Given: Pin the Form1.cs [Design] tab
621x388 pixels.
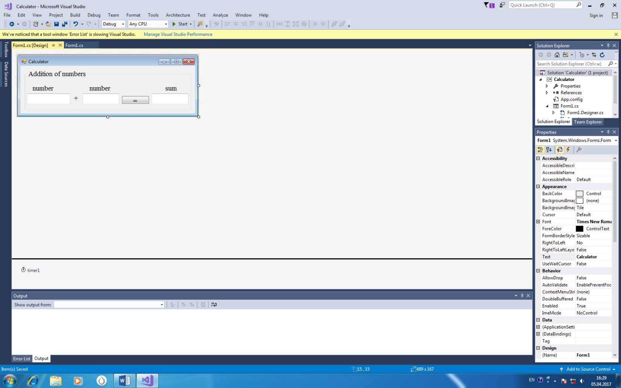Looking at the screenshot, I should click(53, 45).
